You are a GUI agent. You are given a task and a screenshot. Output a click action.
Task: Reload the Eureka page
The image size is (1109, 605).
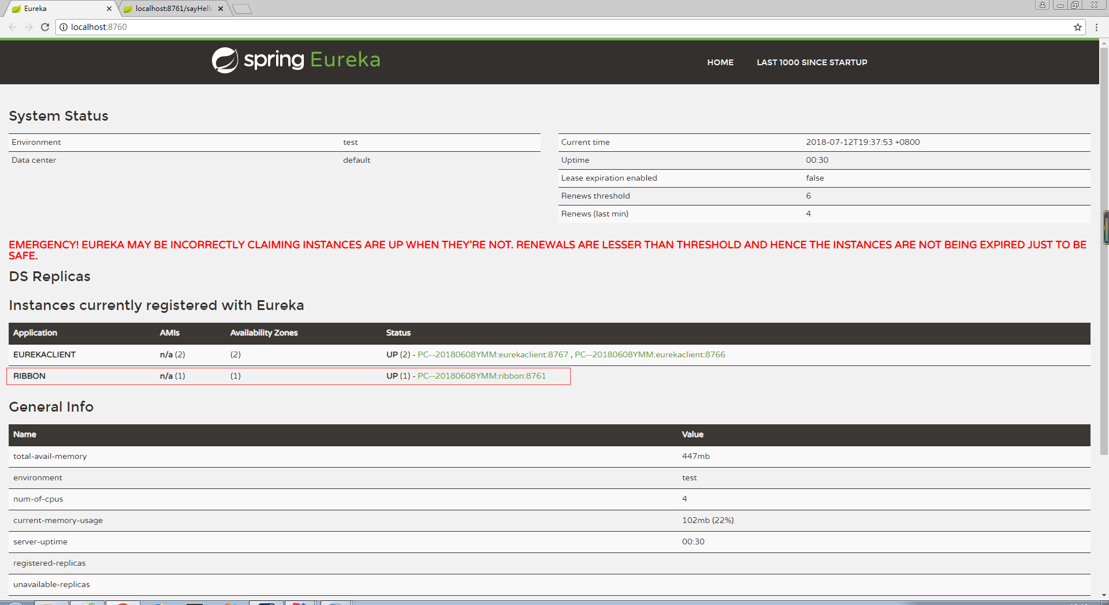[x=45, y=27]
